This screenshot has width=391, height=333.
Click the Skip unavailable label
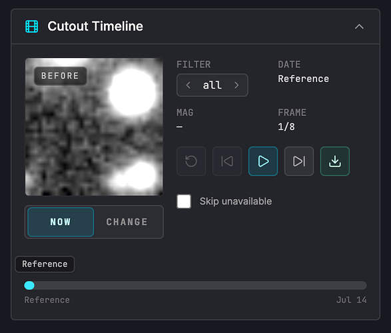pos(236,201)
